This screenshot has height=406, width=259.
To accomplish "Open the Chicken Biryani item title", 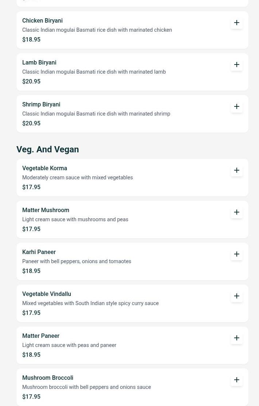I will tap(42, 21).
